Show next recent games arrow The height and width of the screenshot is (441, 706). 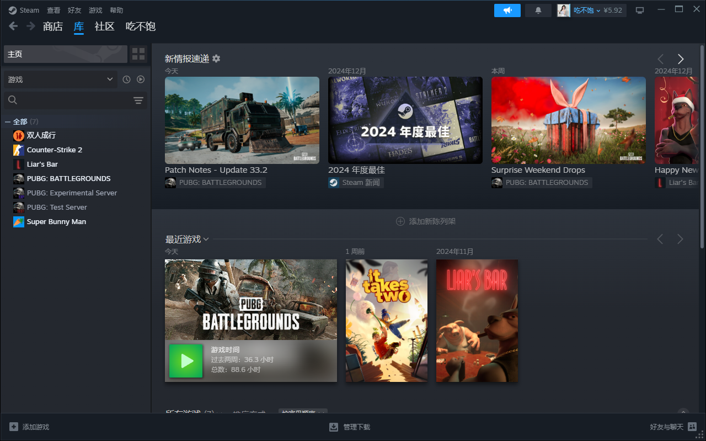coord(680,239)
